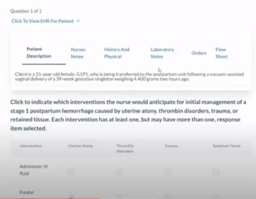Check Uterine Atony for Administer IV fluid
Image resolution: width=256 pixels, height=199 pixels.
pos(71,172)
